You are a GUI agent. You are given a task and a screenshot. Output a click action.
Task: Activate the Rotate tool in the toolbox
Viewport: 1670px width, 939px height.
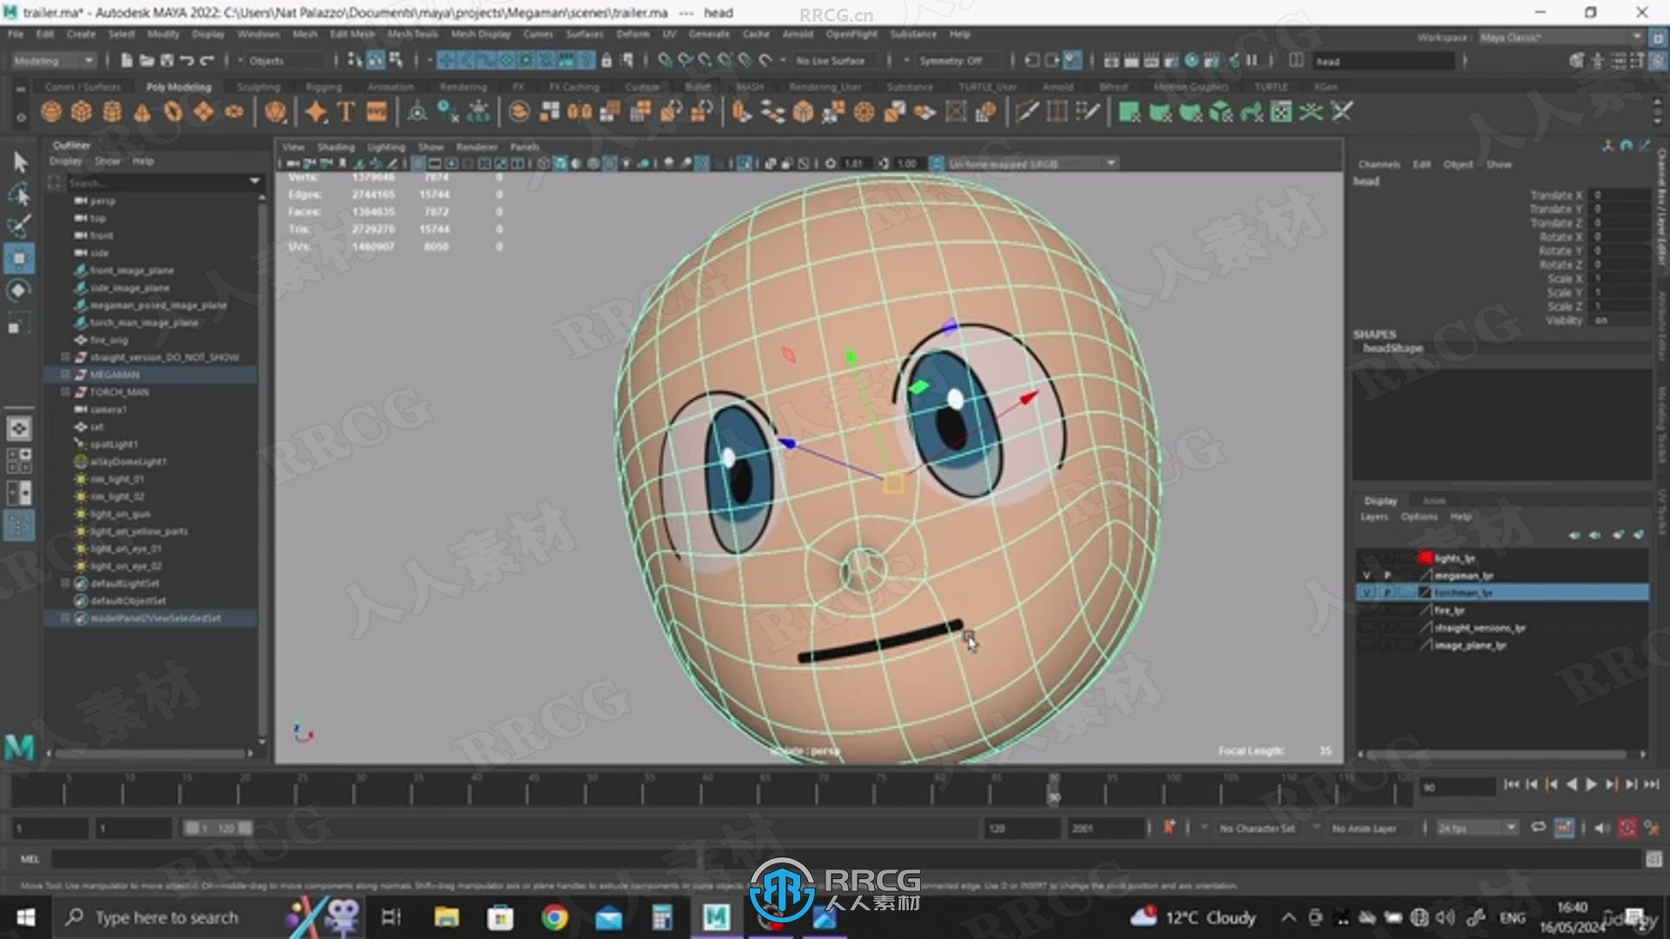click(x=19, y=290)
